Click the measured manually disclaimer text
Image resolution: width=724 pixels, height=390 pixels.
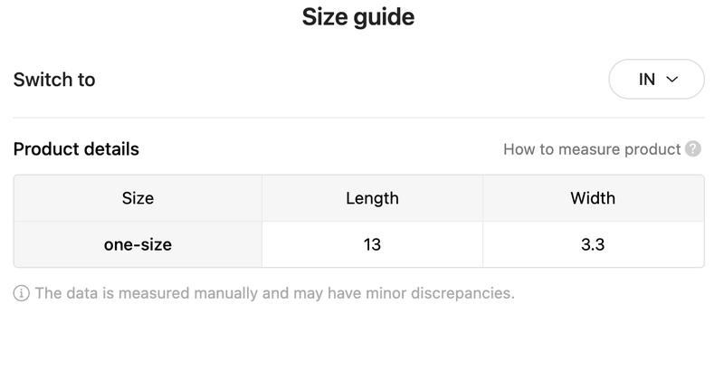pos(275,293)
